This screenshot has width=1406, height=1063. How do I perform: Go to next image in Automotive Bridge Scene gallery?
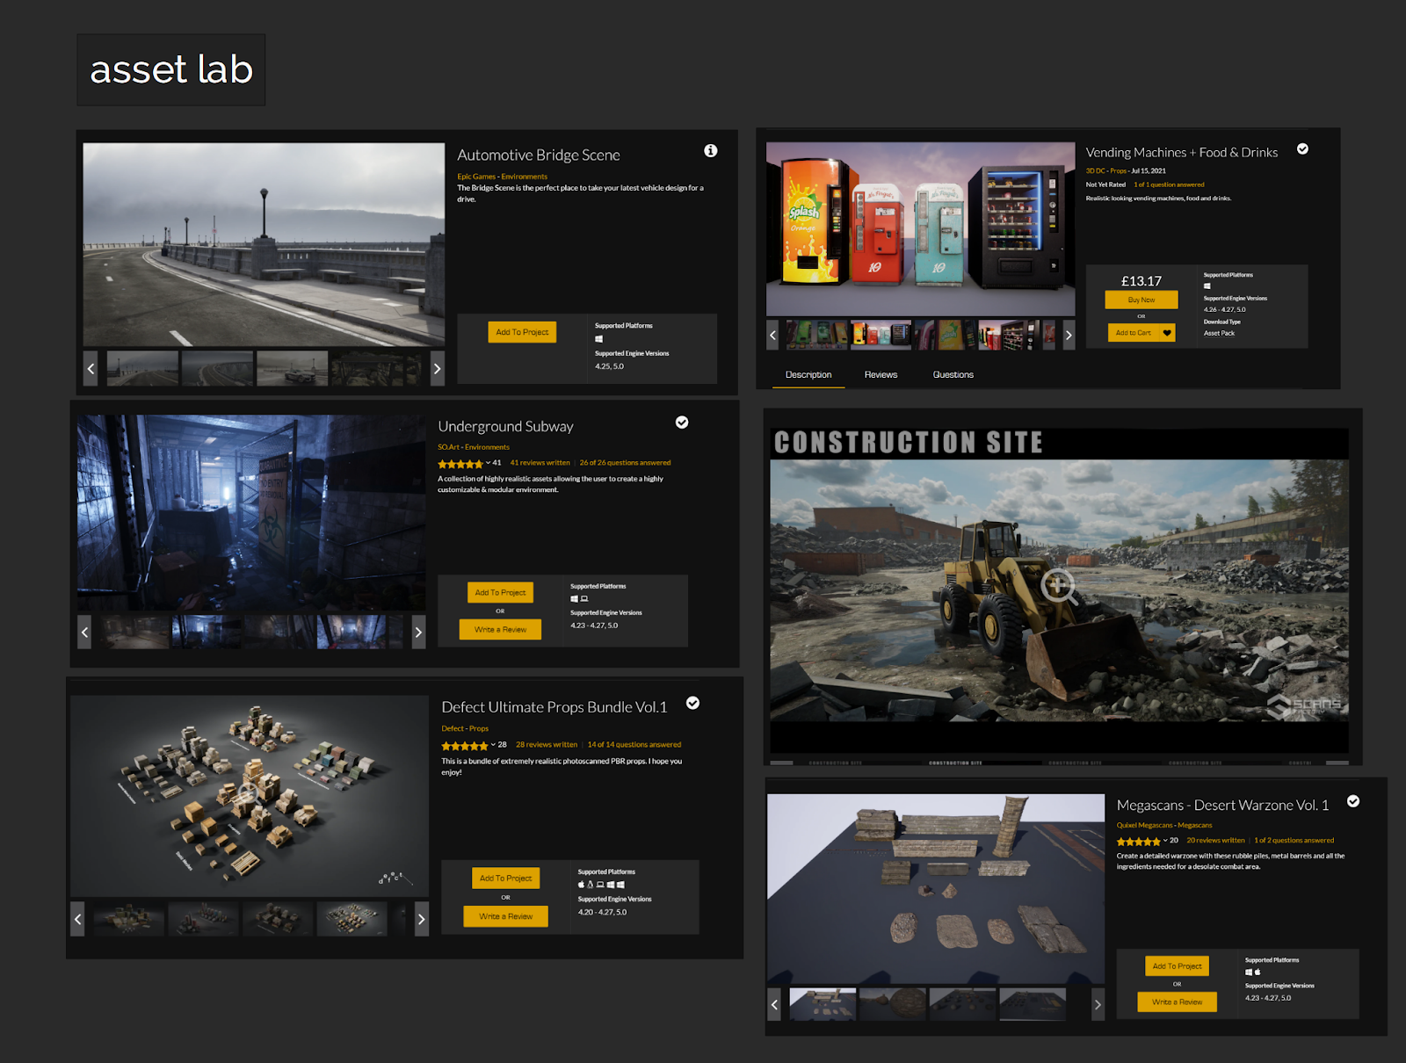[x=437, y=369]
